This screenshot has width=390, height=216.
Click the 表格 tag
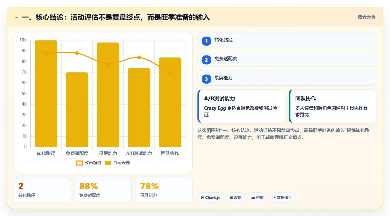[x=235, y=198]
